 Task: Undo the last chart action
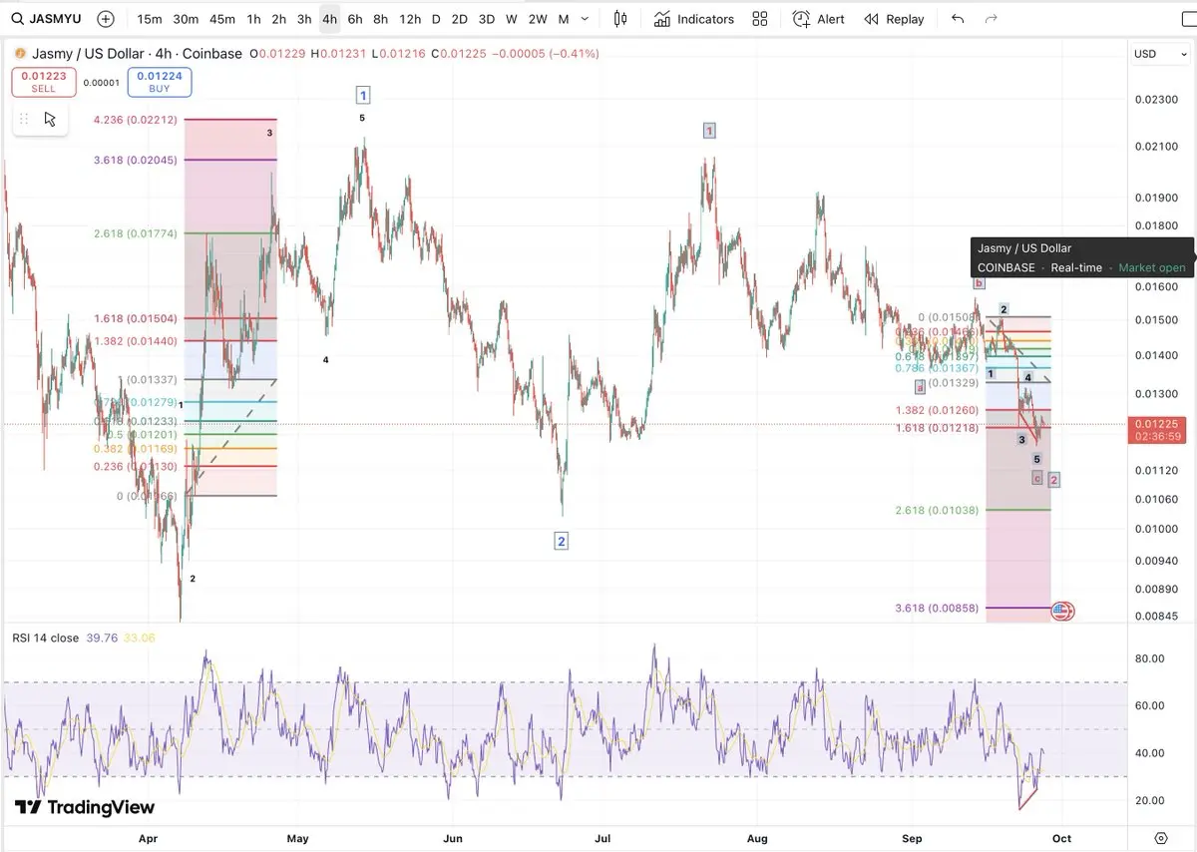[958, 19]
